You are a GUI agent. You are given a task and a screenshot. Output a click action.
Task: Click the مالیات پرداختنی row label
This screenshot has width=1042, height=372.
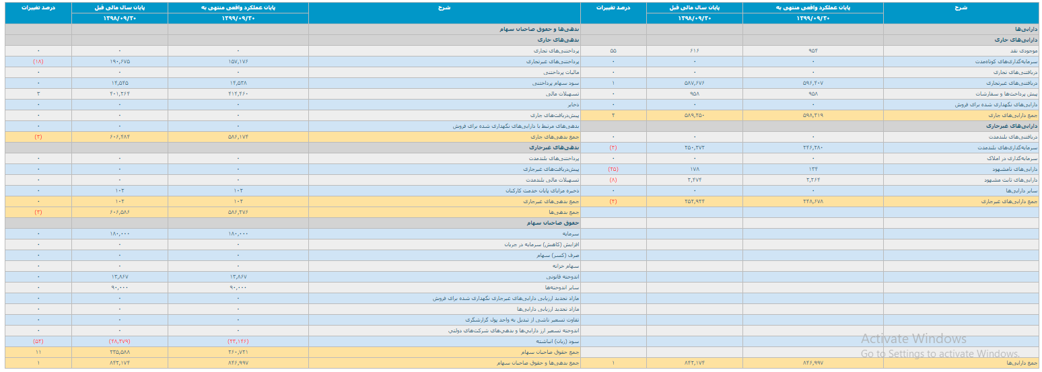[x=562, y=72]
